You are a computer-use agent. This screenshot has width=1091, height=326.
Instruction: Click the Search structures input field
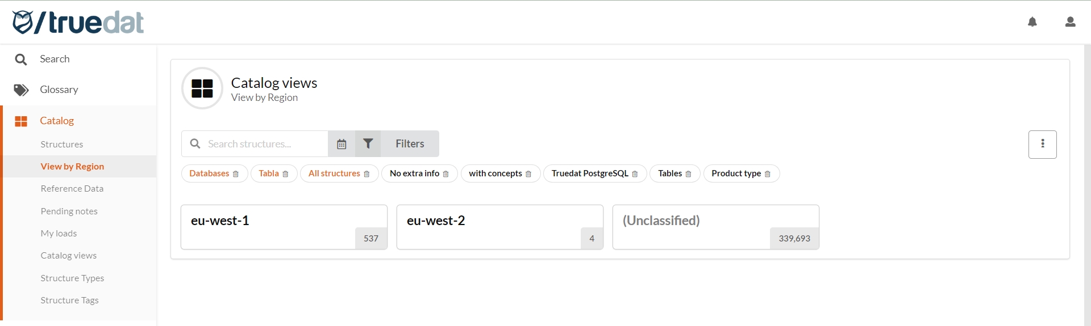(x=264, y=144)
